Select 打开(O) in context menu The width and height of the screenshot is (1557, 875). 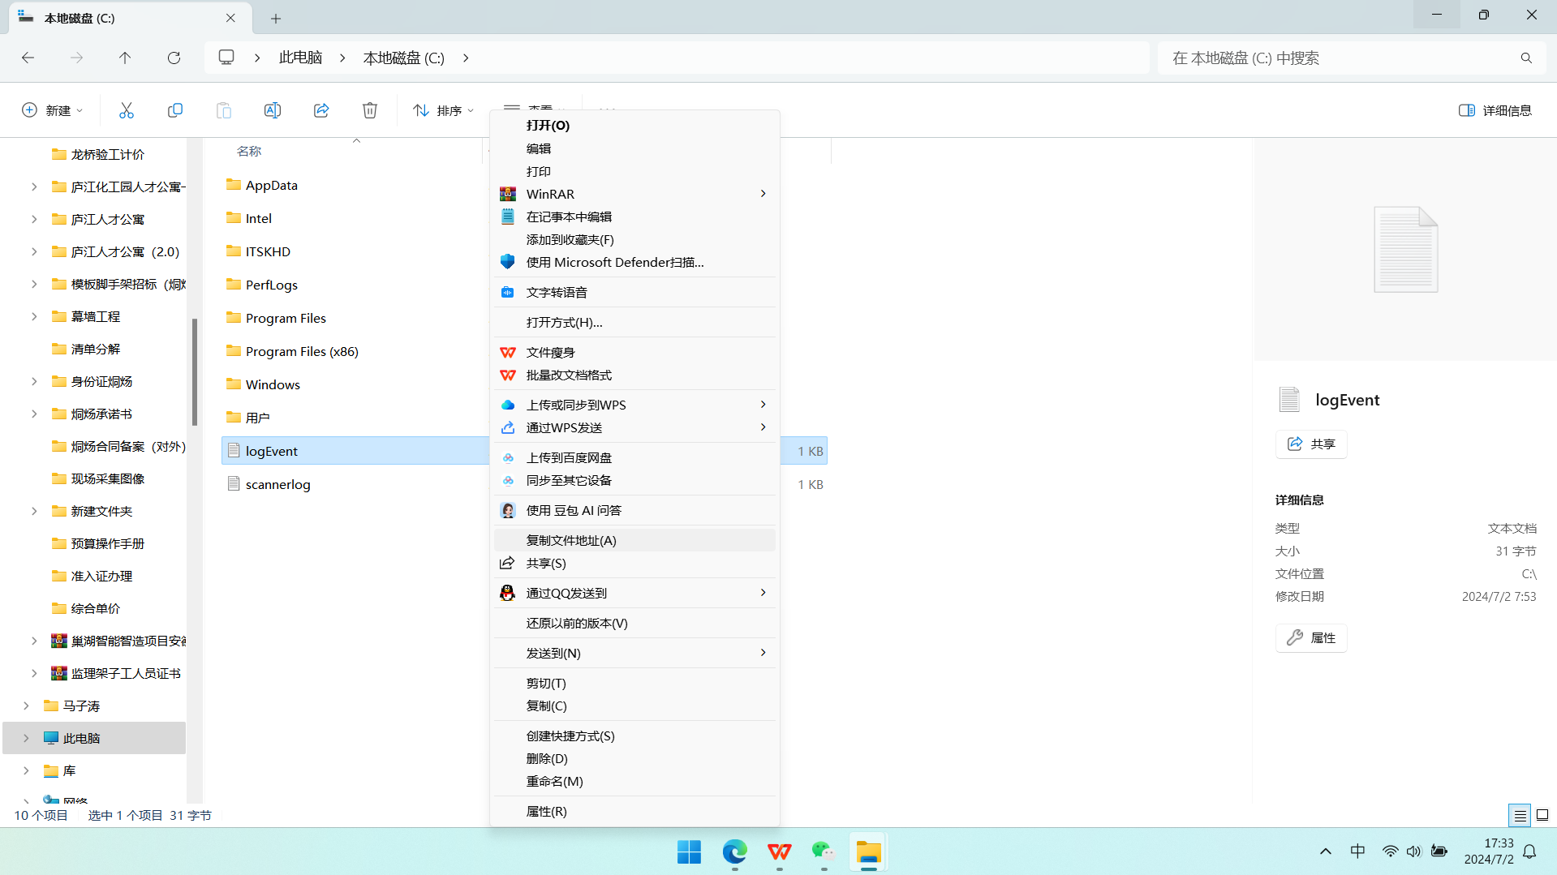[x=634, y=125]
